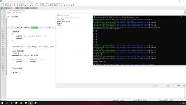Click the Close All toolbar icon
Image resolution: width=186 pixels, height=105 pixels.
(x=12, y=5)
